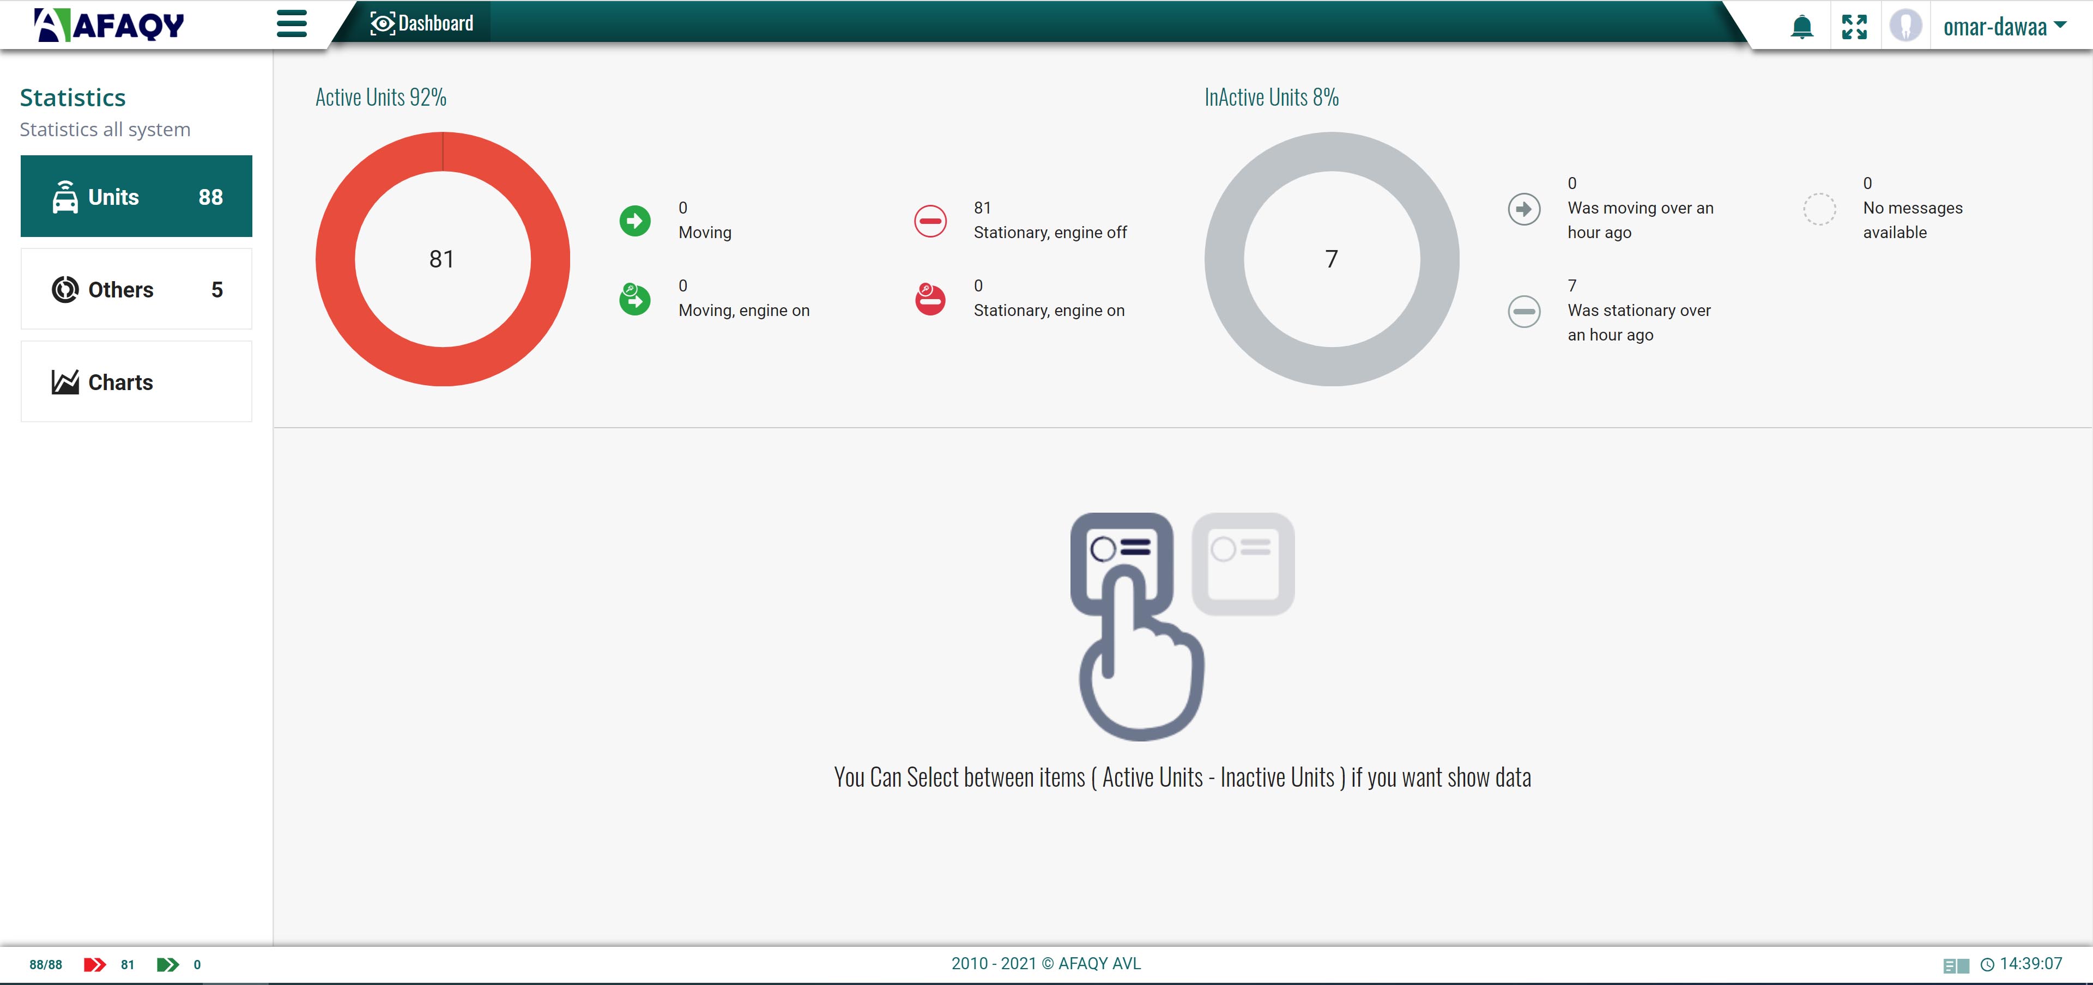
Task: Click the red stationary arrows in status bar
Action: tap(95, 964)
